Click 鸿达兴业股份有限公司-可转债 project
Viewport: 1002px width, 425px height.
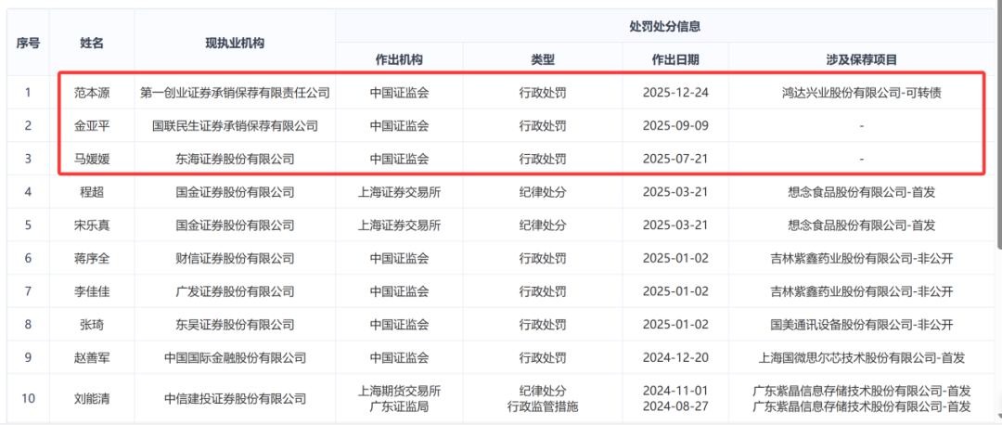pyautogui.click(x=861, y=93)
